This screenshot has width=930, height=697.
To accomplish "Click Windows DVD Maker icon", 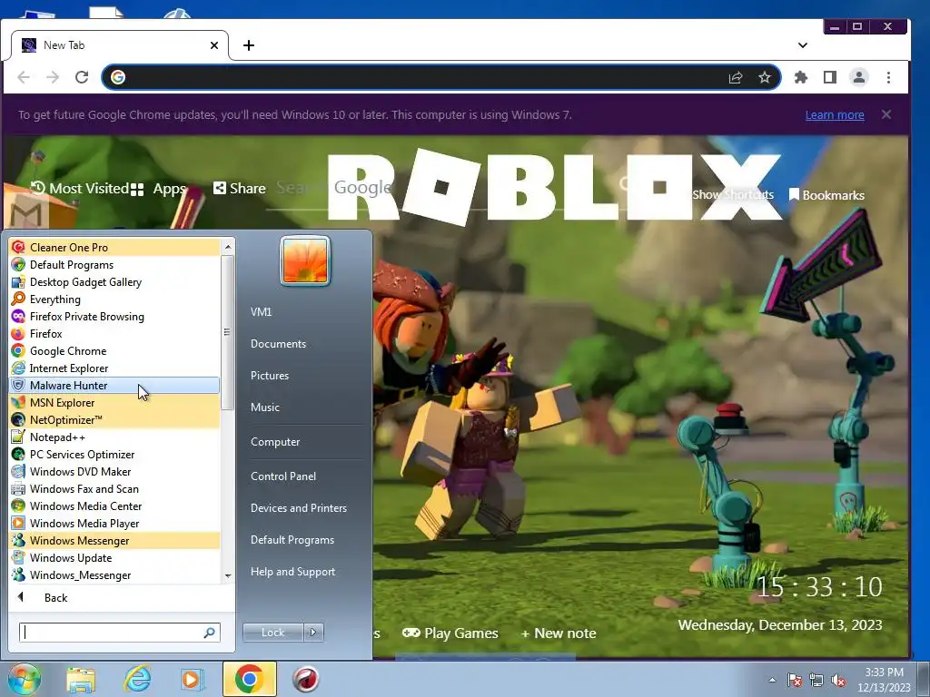I will 18,471.
